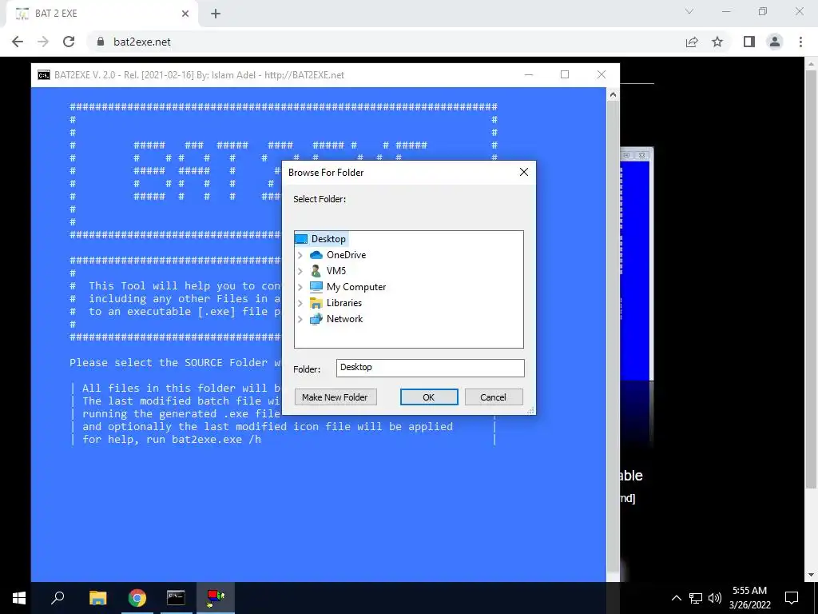Open the volume tray icon
This screenshot has height=614, width=818.
click(715, 598)
